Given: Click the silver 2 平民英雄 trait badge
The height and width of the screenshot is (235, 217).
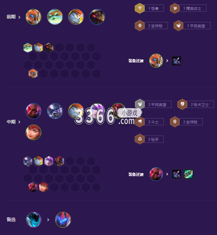Looking at the screenshot, I should (x=153, y=104).
